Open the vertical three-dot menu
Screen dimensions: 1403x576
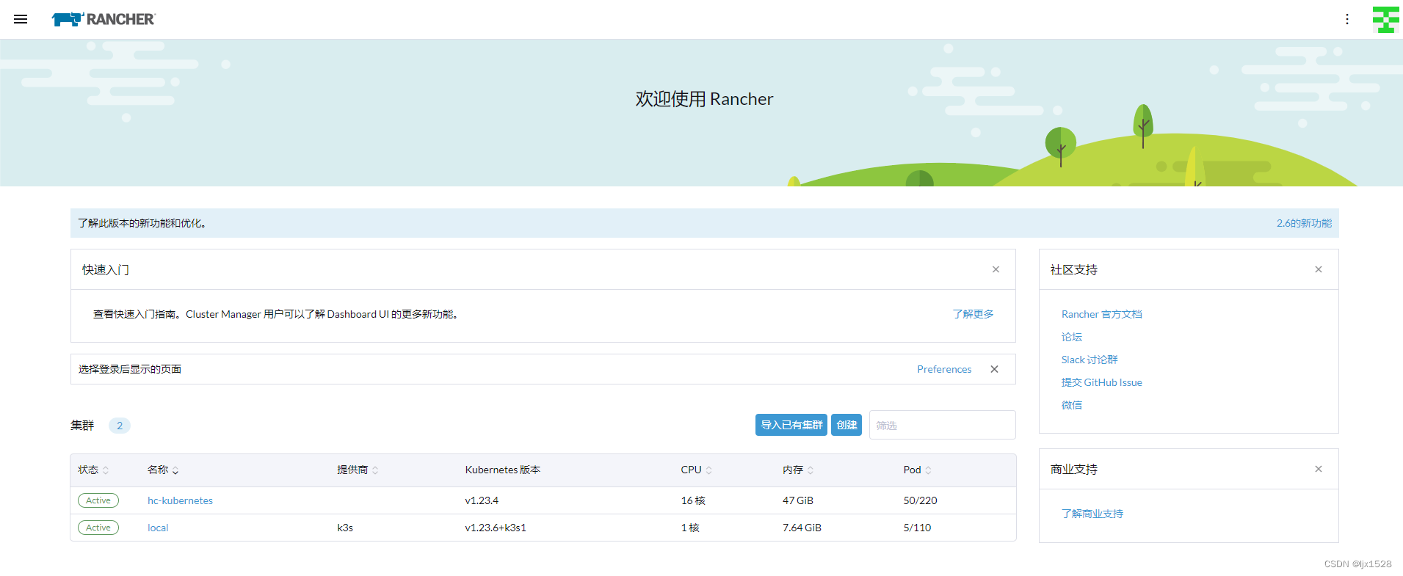coord(1347,19)
